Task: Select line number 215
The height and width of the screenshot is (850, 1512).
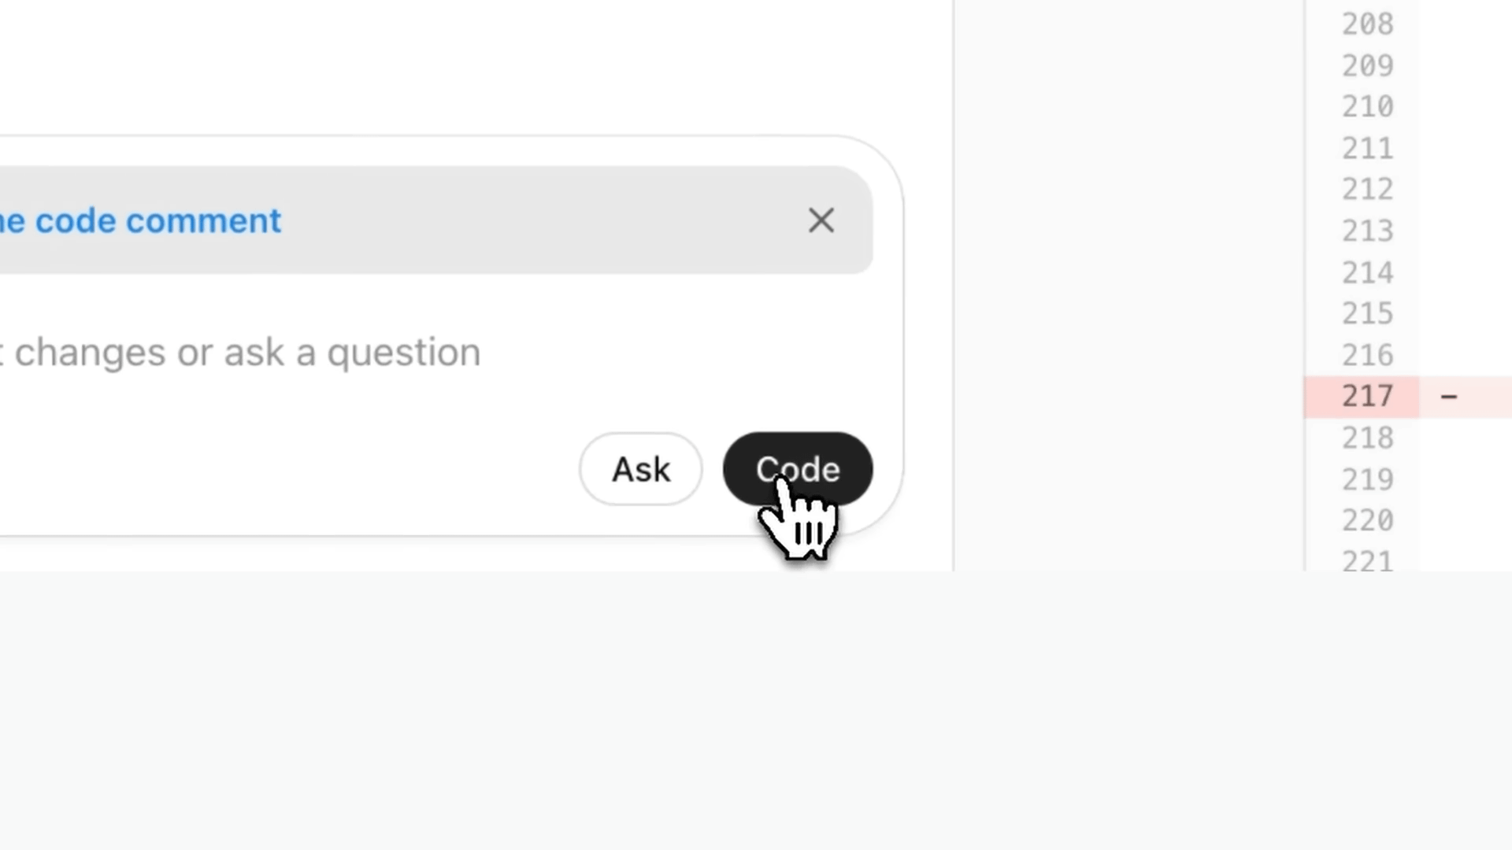Action: [1368, 313]
